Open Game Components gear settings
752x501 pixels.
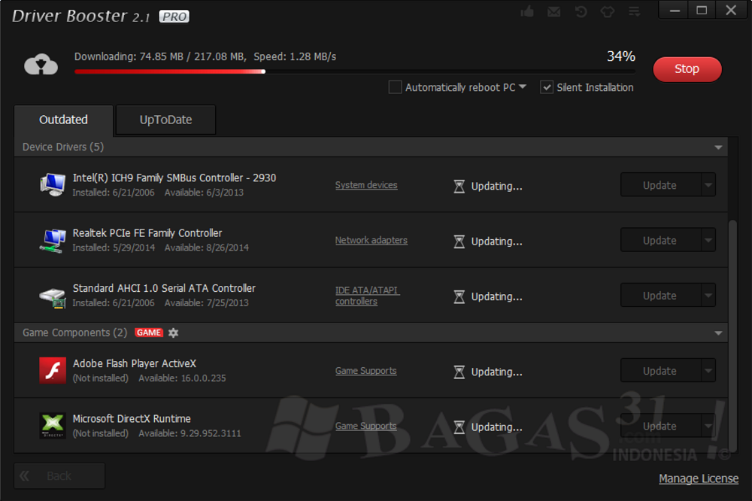click(173, 332)
